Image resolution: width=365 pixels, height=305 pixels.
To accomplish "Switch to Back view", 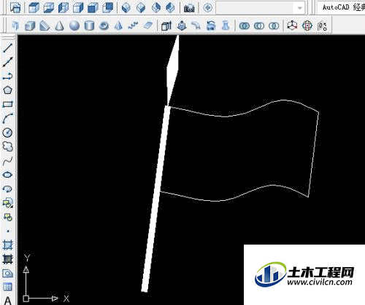I will coord(107,7).
